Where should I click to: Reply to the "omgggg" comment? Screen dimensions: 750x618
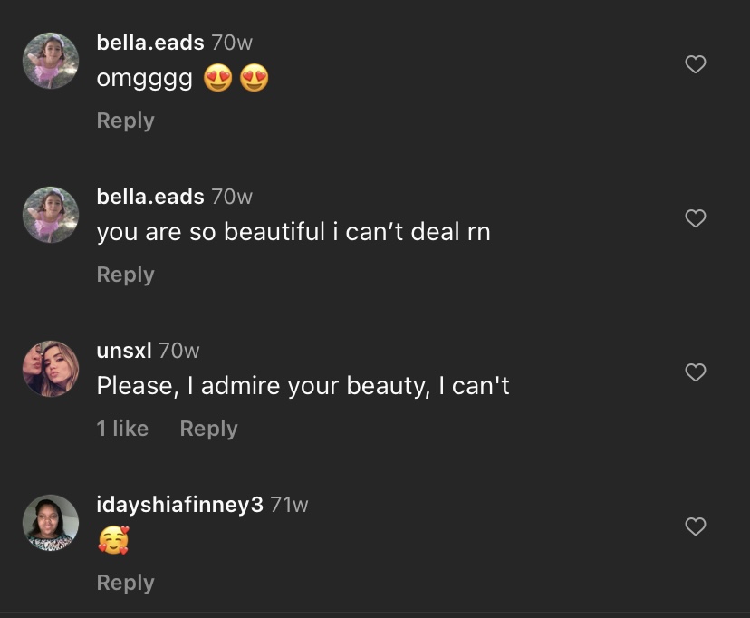125,121
